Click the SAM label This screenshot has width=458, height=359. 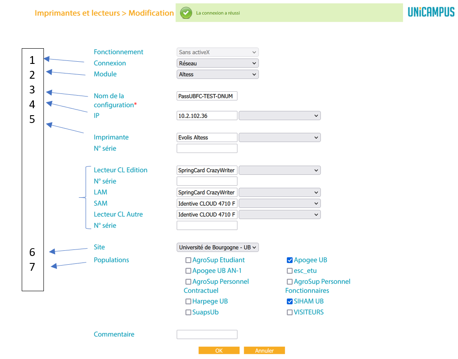100,203
